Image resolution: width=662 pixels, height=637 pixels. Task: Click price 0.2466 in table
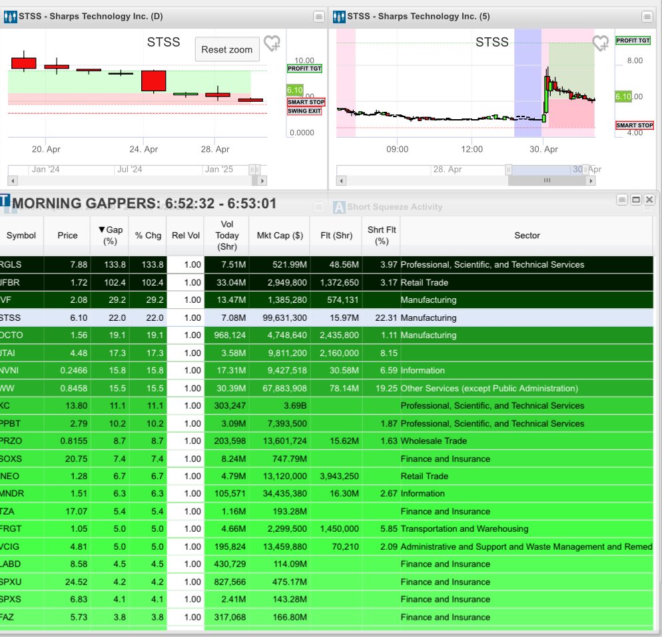tap(74, 370)
